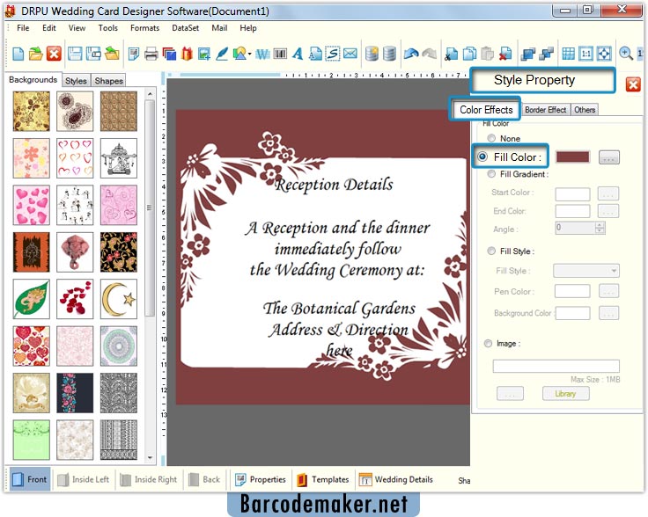Open an existing file via folder icon
Screen dimensions: 648x517
[x=36, y=54]
